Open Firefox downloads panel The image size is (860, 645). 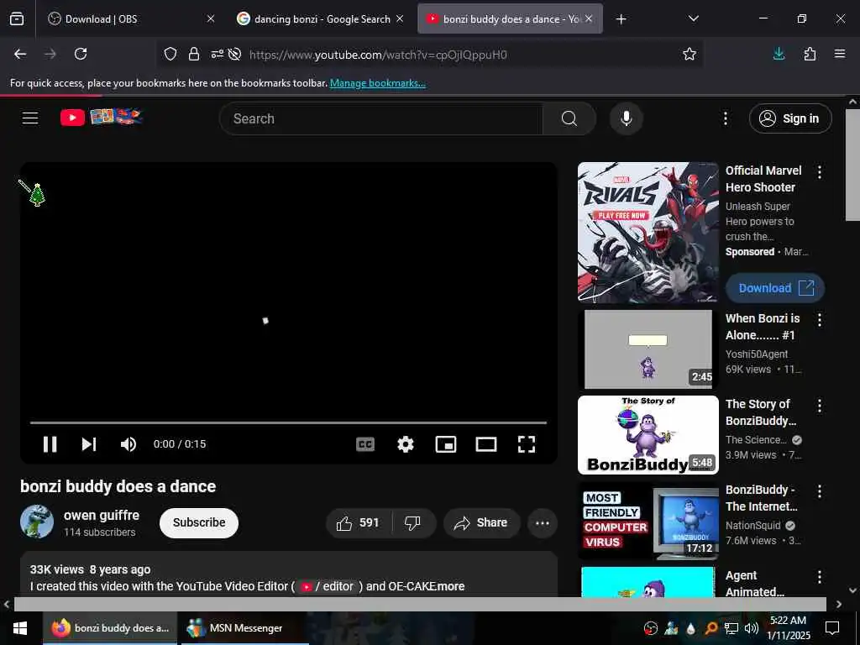point(779,54)
